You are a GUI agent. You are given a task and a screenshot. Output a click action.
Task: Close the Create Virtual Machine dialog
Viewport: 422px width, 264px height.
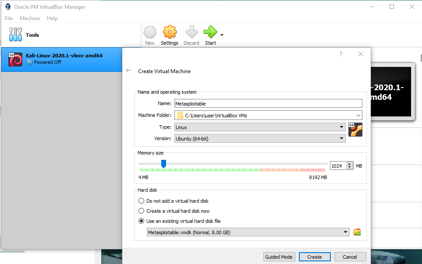point(361,54)
